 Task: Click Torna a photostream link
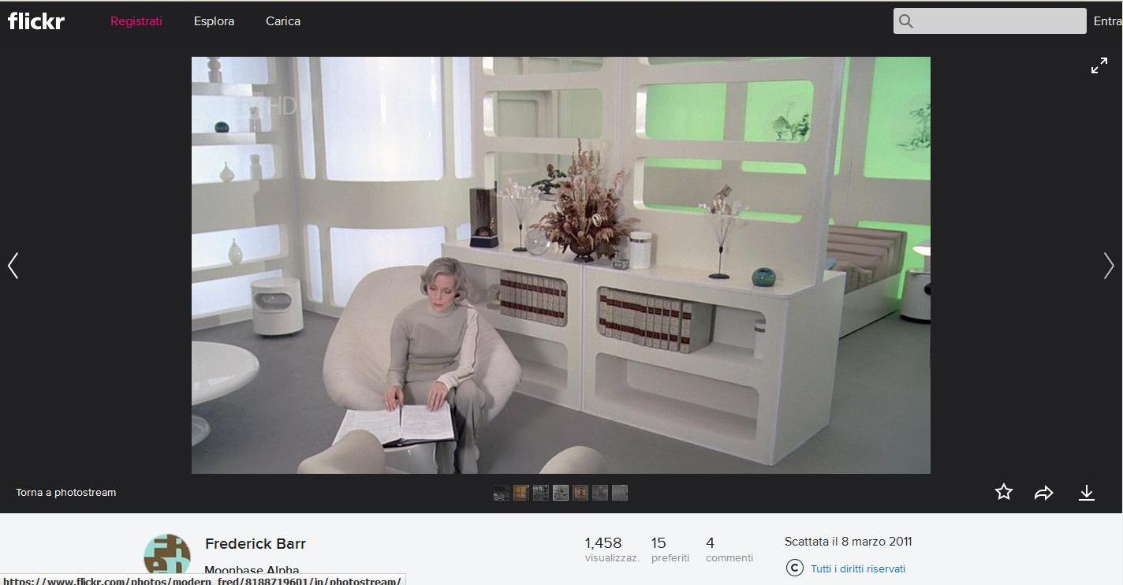tap(66, 493)
